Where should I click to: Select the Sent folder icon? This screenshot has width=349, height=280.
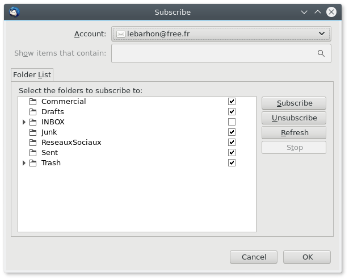(33, 153)
